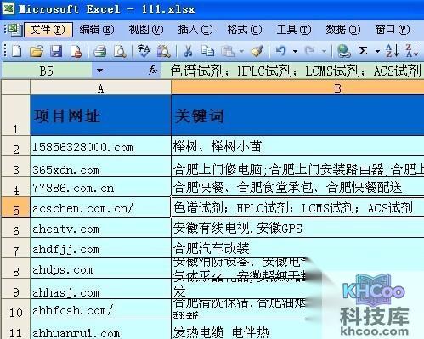This screenshot has height=339, width=424.
Task: Select cell 发热电缆 电伴热
Action: point(246,330)
